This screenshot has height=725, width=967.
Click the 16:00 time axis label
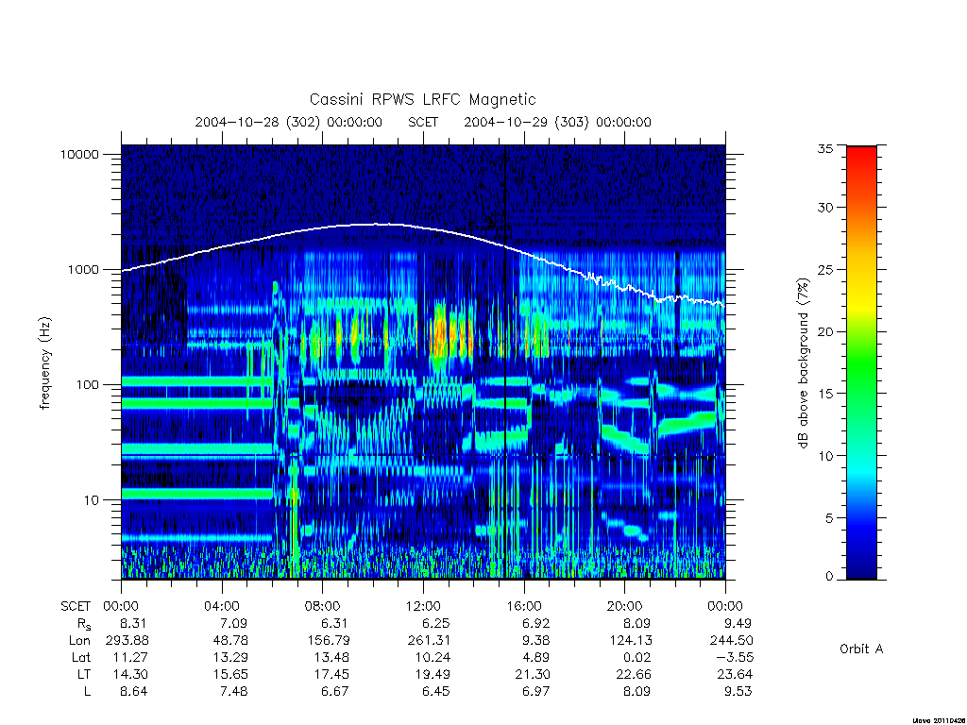(x=524, y=606)
